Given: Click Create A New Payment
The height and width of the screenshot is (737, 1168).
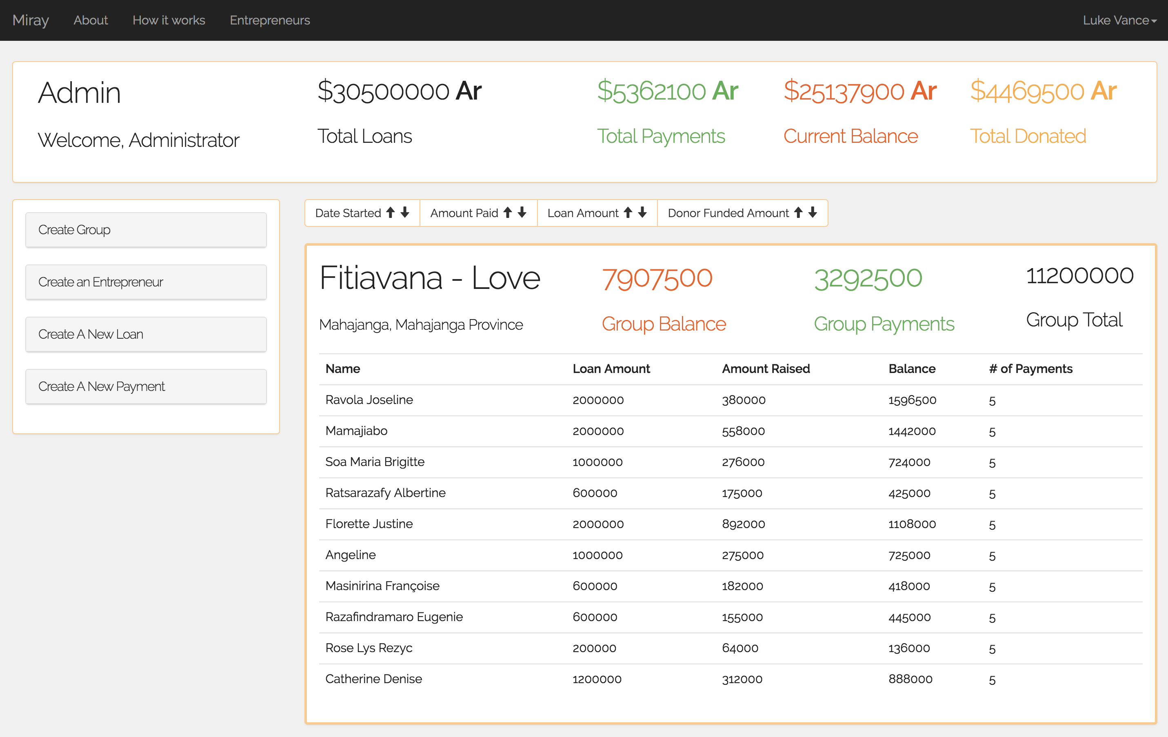Looking at the screenshot, I should click(146, 386).
